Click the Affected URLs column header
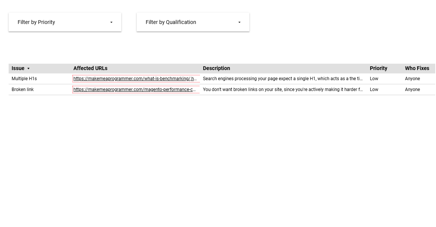Screen dimensions: 436x227 pos(90,68)
